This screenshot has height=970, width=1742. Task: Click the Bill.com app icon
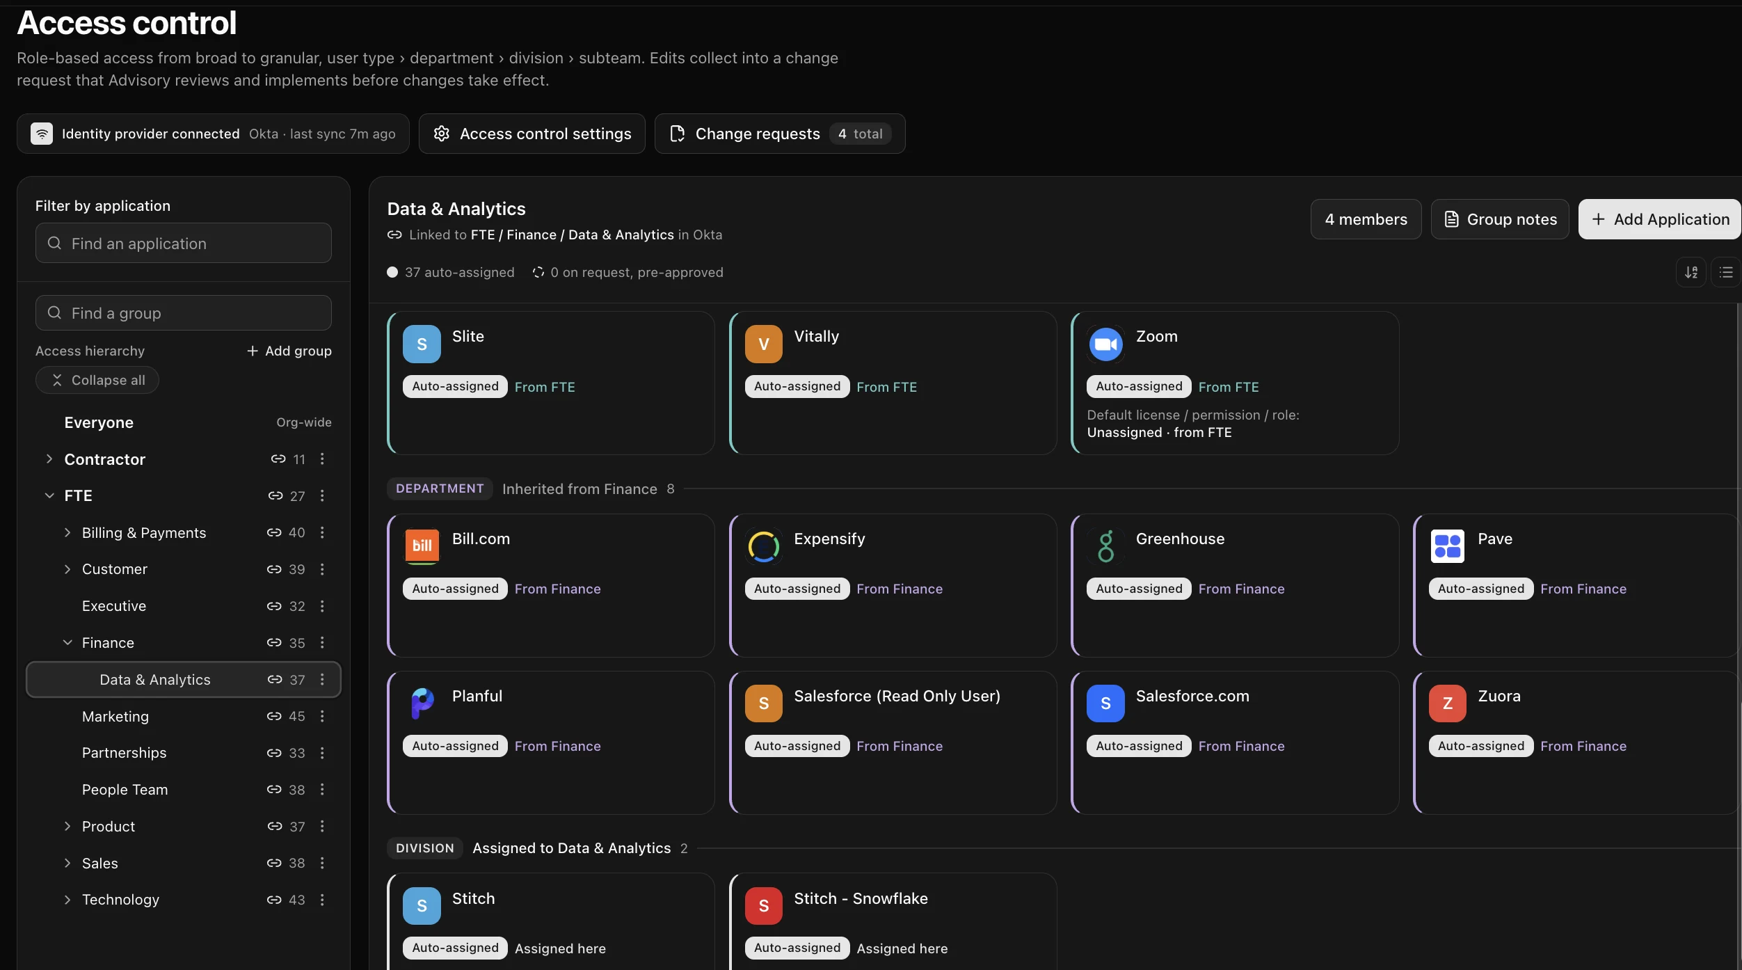coord(422,546)
